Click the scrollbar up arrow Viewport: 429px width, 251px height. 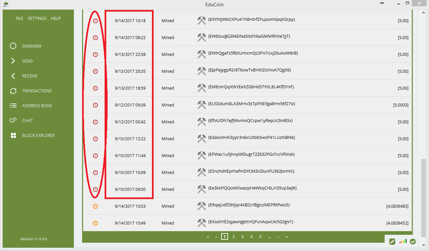(x=423, y=13)
